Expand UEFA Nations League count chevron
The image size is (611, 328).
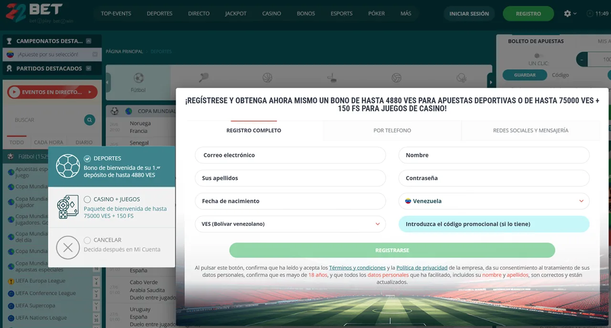pyautogui.click(x=96, y=318)
